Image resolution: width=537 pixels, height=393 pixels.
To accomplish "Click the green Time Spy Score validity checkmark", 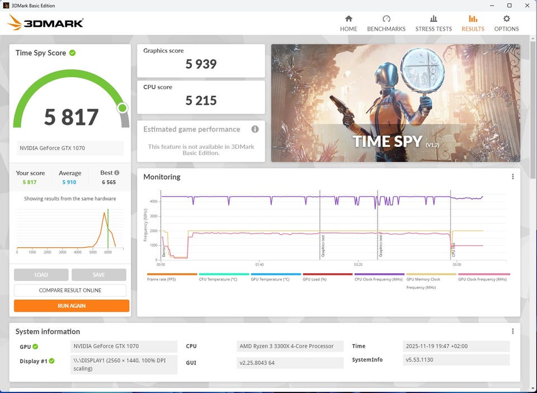I will [72, 53].
